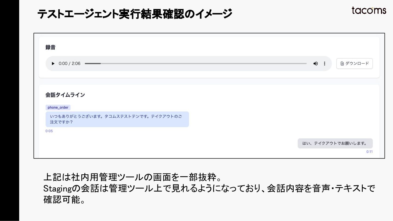Click the 録音 section heading

pos(50,47)
